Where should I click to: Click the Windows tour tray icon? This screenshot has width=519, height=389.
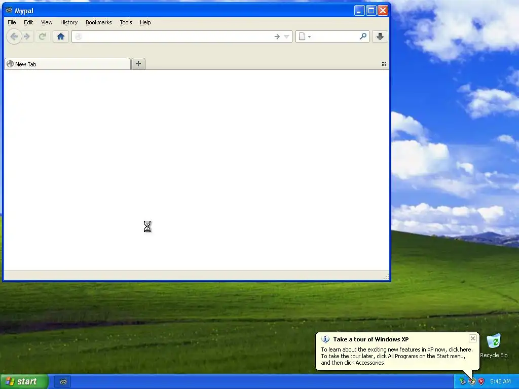[x=472, y=381]
